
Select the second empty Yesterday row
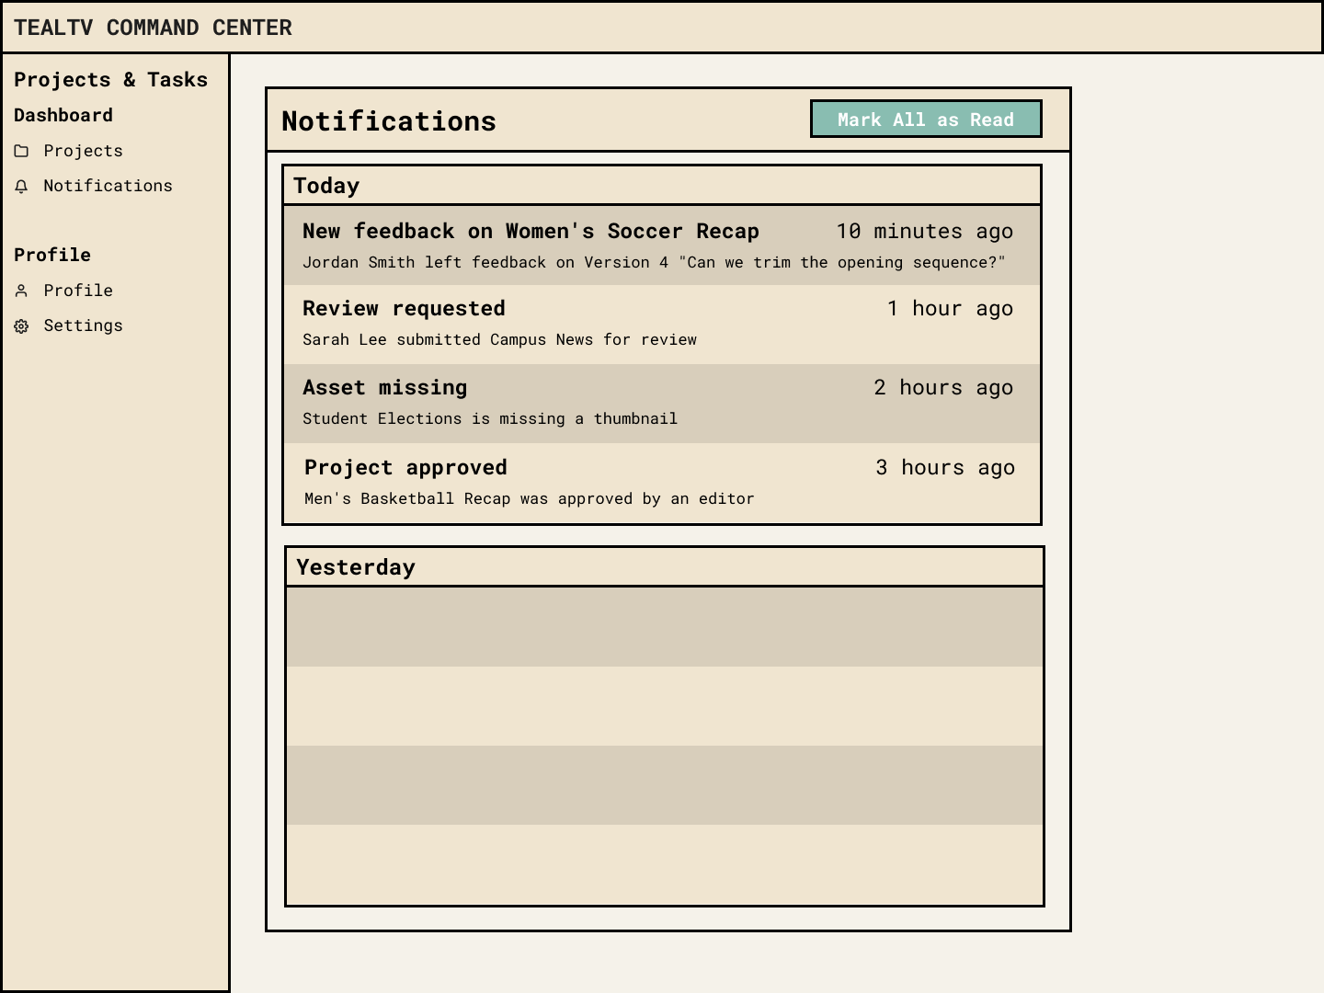(x=665, y=706)
